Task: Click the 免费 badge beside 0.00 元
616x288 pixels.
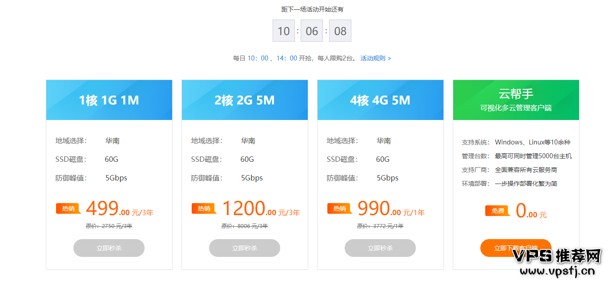Action: click(498, 211)
